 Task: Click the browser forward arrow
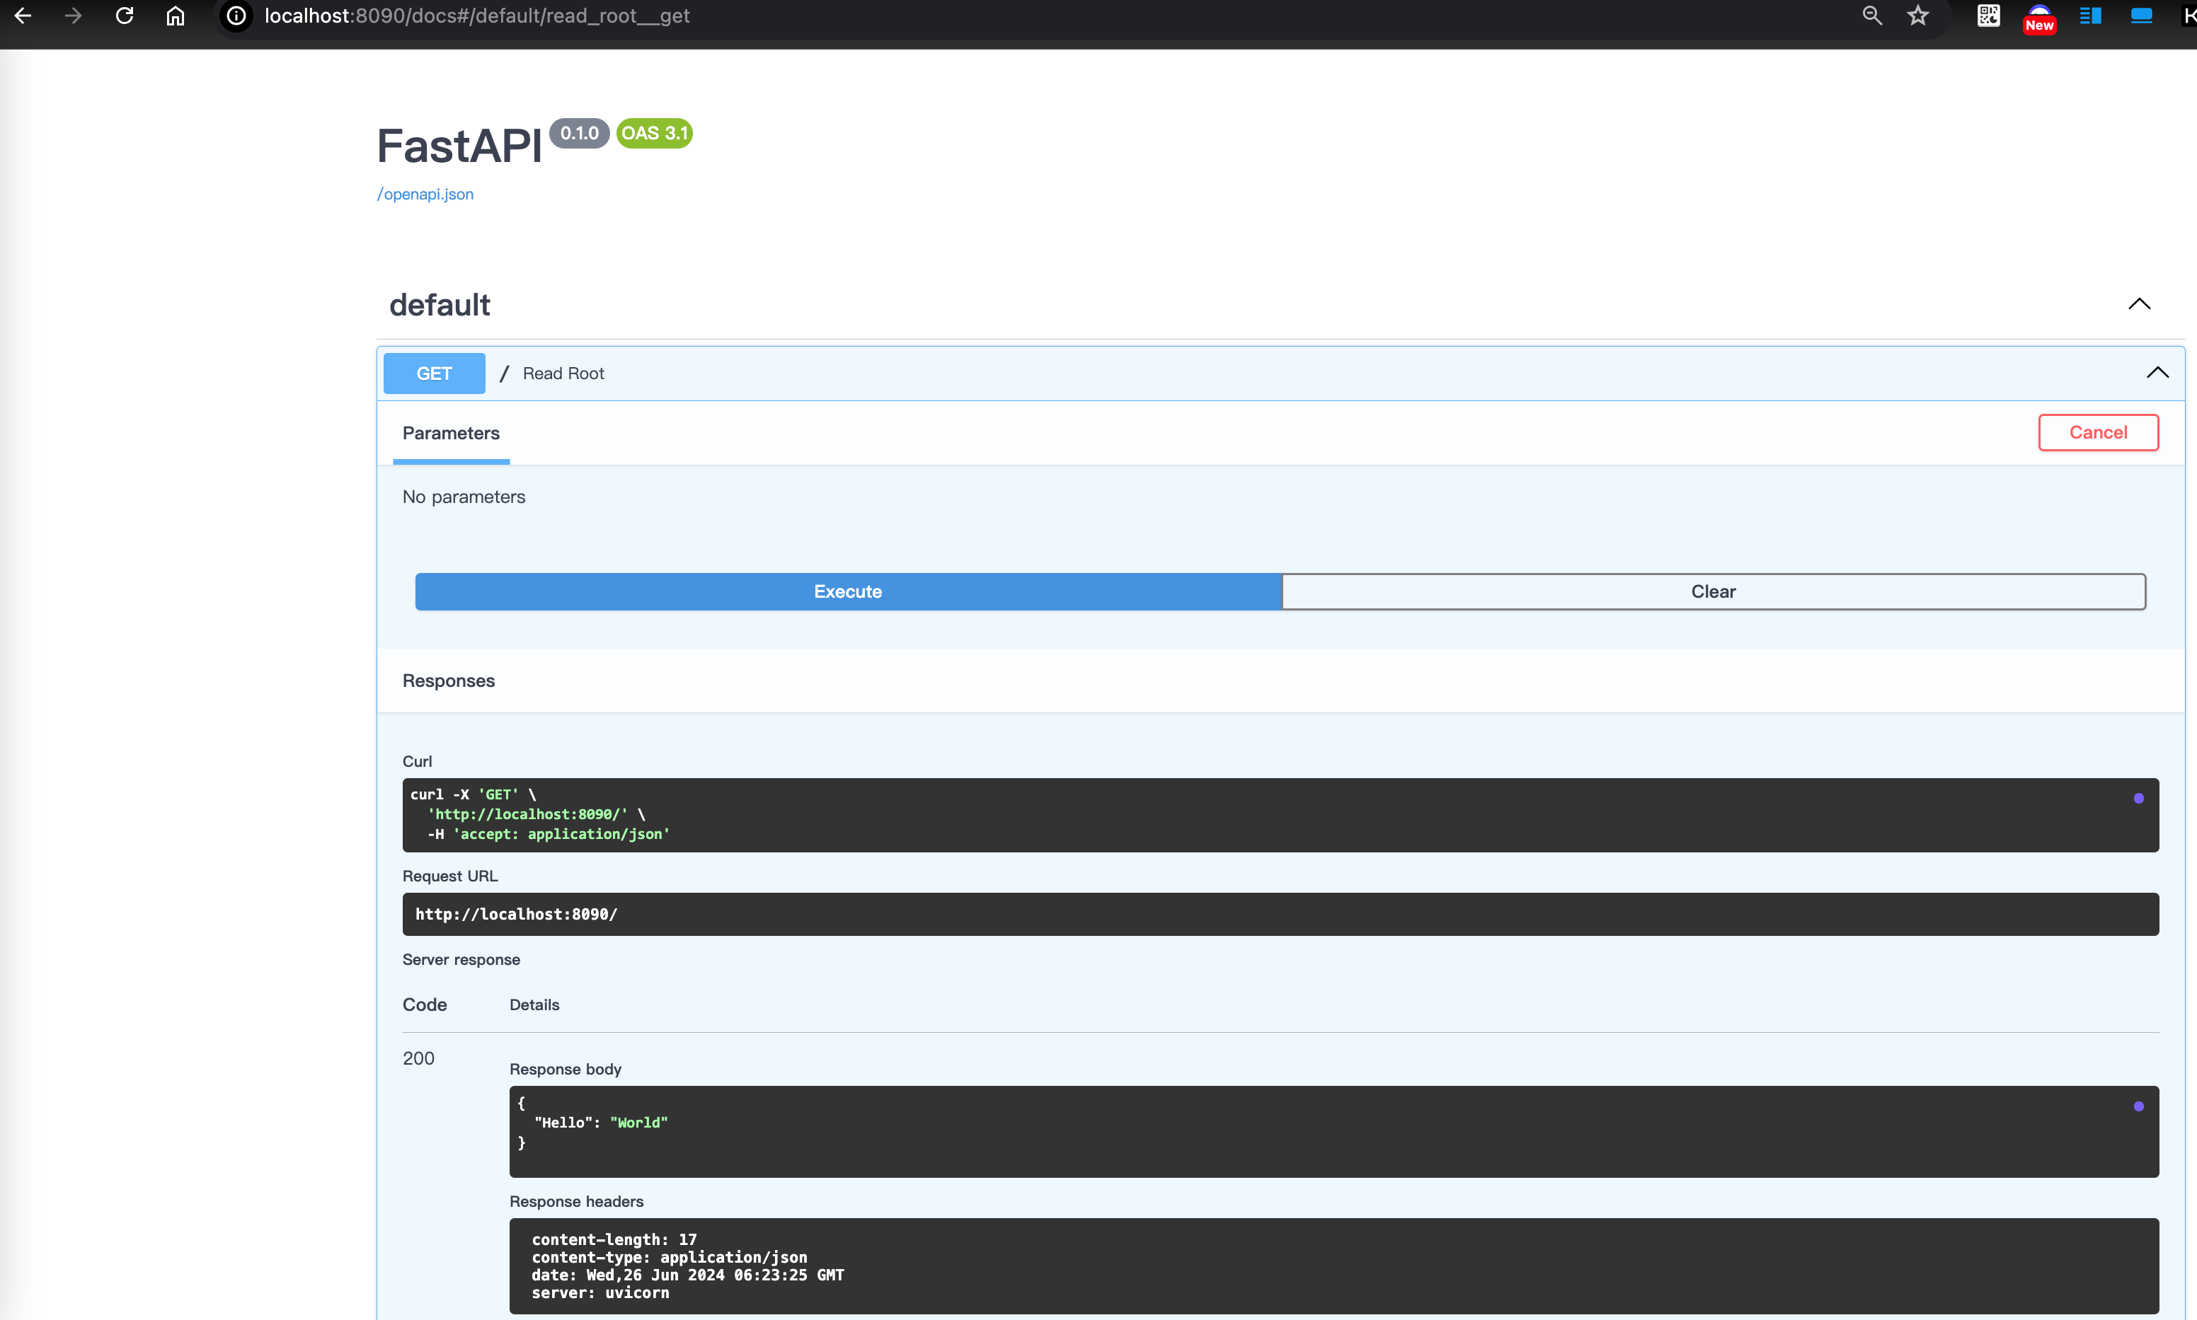click(x=73, y=16)
